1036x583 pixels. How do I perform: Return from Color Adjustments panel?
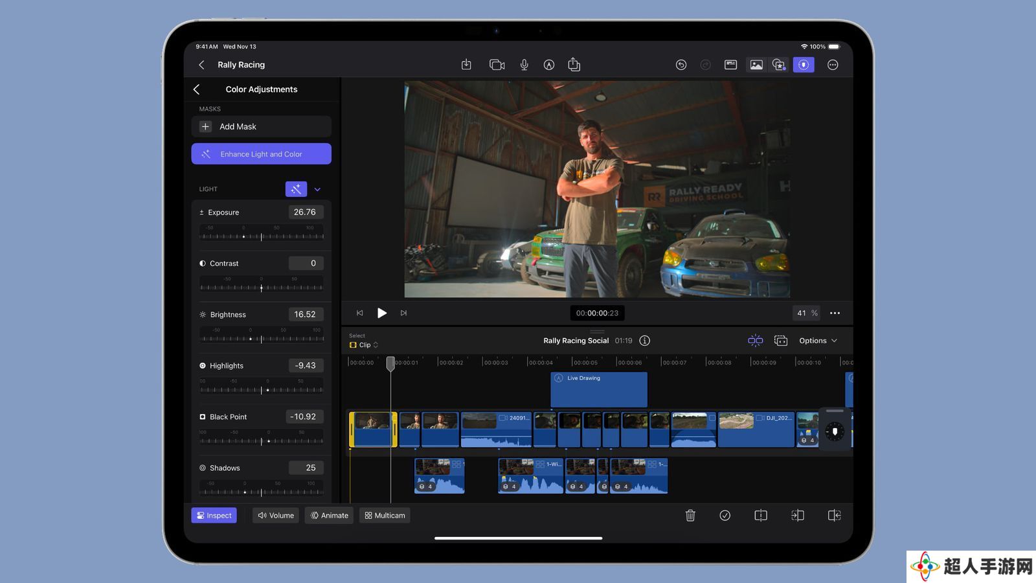coord(196,89)
